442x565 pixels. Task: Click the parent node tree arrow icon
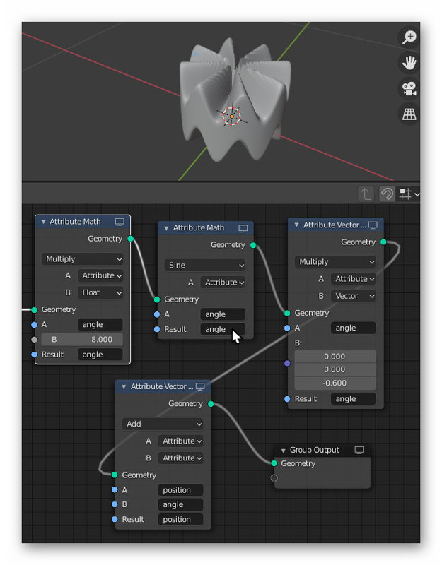[x=366, y=194]
